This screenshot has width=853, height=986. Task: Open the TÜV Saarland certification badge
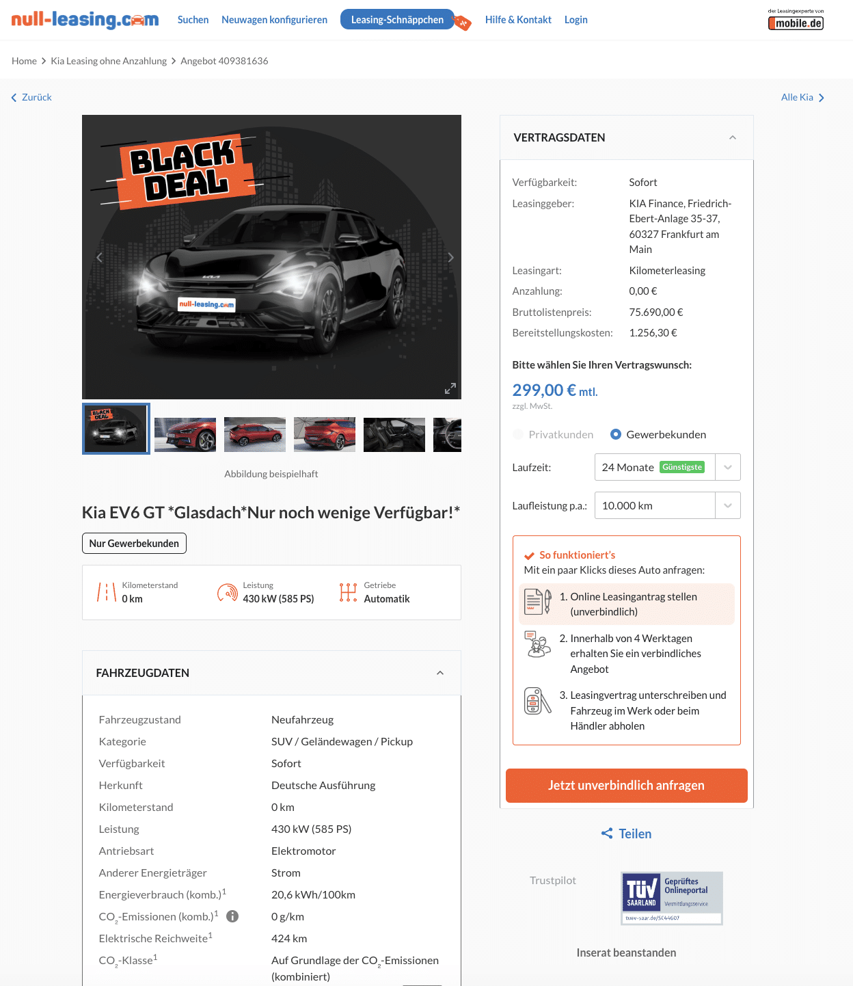(671, 898)
